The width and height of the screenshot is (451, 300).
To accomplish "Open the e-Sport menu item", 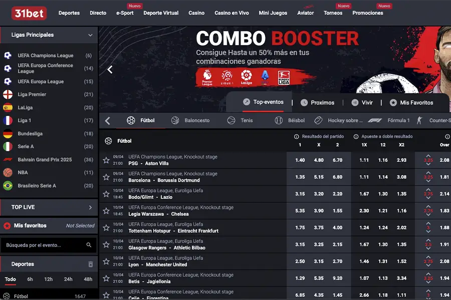I will point(125,13).
